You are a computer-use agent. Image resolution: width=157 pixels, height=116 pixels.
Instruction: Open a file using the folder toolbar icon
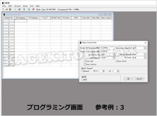click(x=7, y=9)
